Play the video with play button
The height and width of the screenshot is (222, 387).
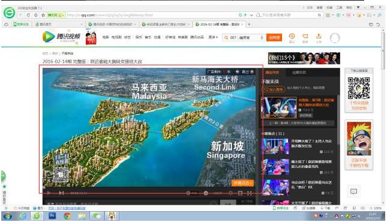coord(49,193)
